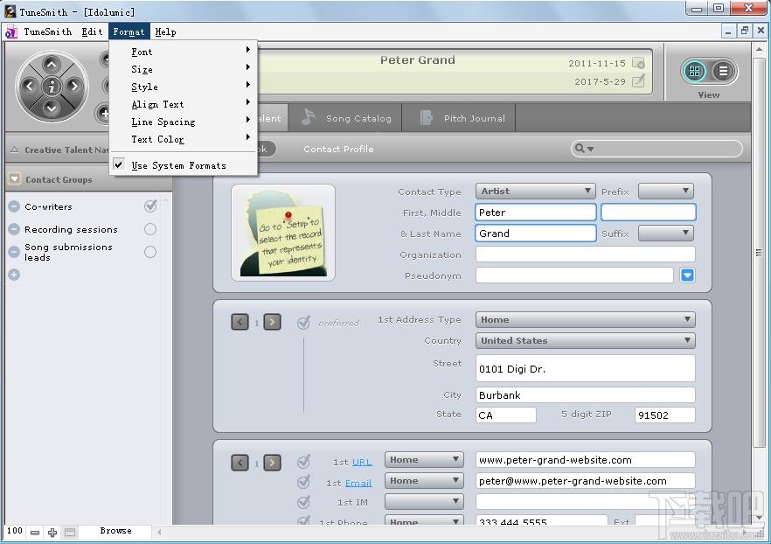The image size is (771, 544).
Task: Open the Help menu
Action: click(x=166, y=32)
